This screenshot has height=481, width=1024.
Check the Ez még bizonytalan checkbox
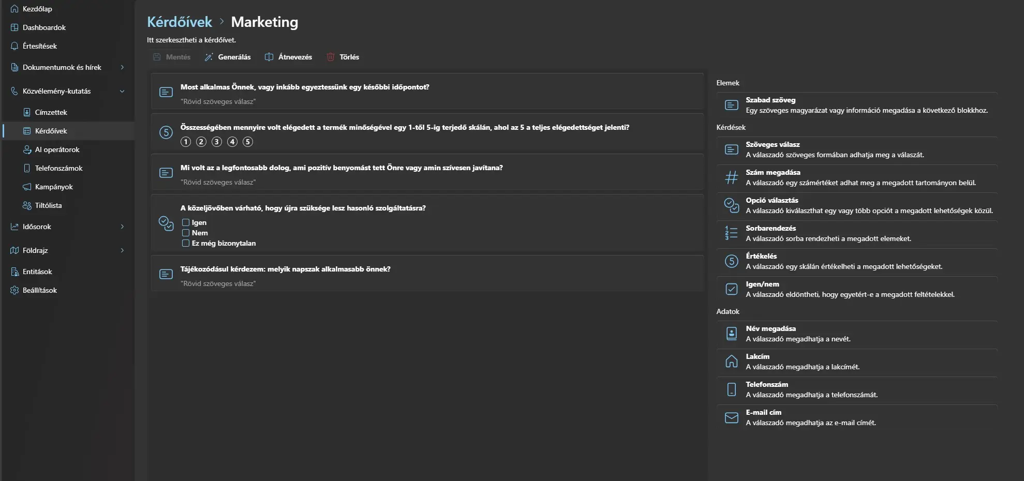coord(186,243)
